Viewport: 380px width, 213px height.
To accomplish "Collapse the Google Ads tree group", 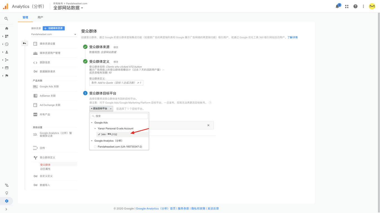I will pos(92,123).
